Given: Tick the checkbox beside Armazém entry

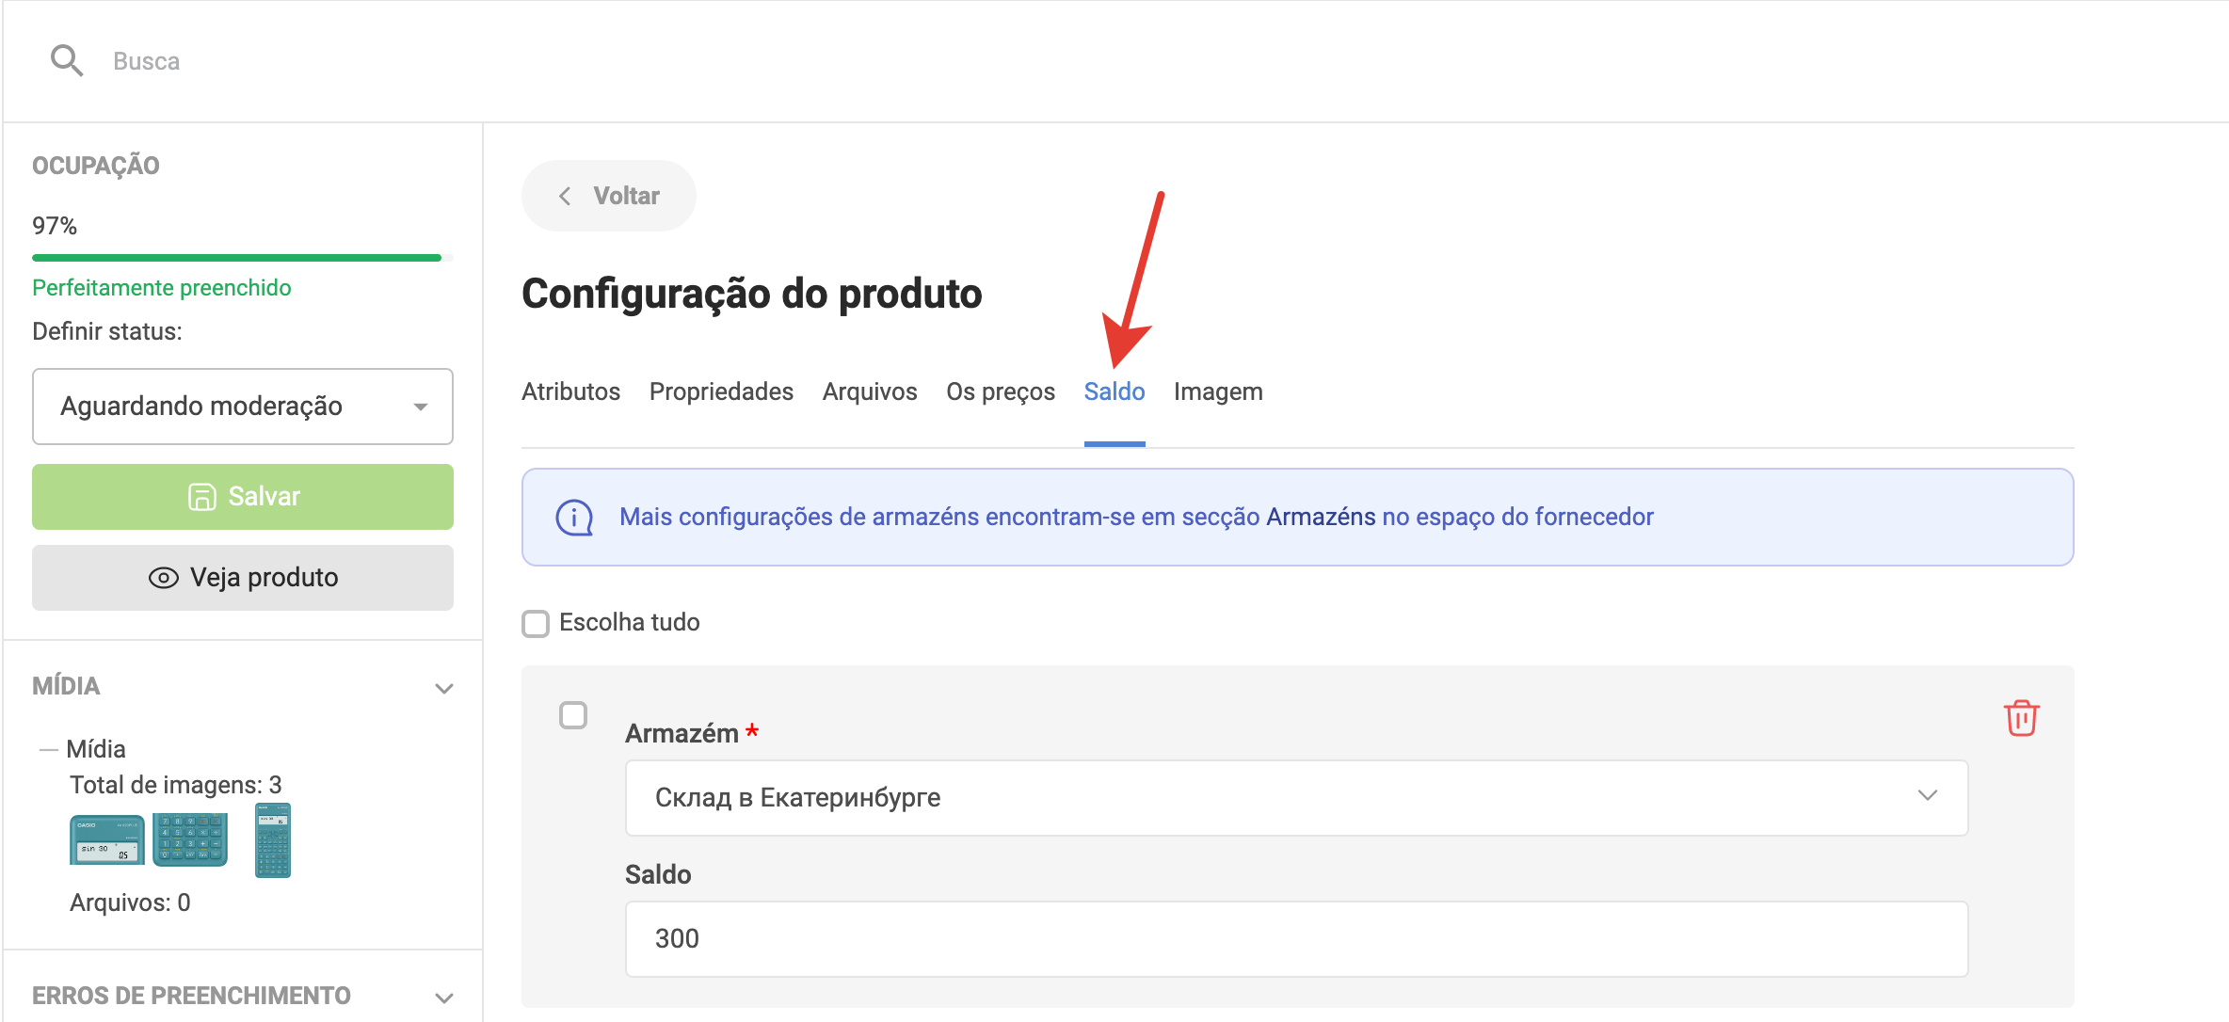Looking at the screenshot, I should (573, 715).
